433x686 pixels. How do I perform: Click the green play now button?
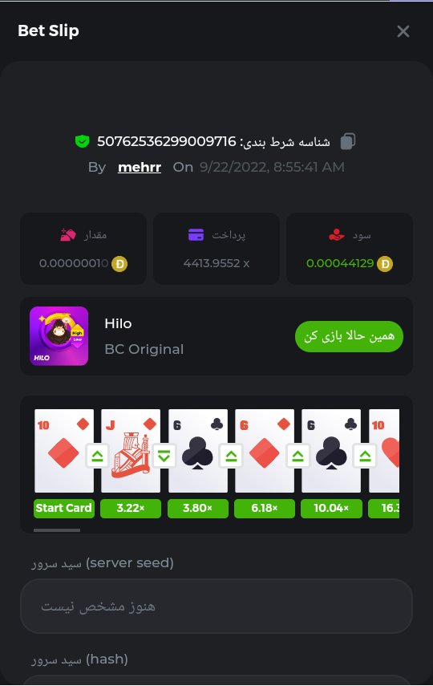coord(349,336)
